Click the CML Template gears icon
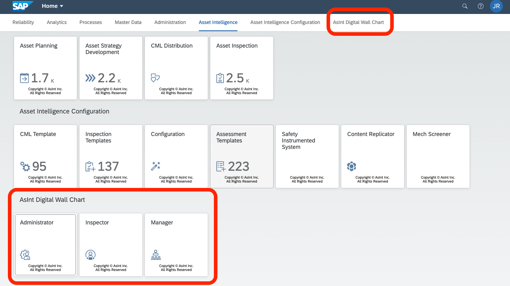This screenshot has height=286, width=510. click(x=25, y=166)
